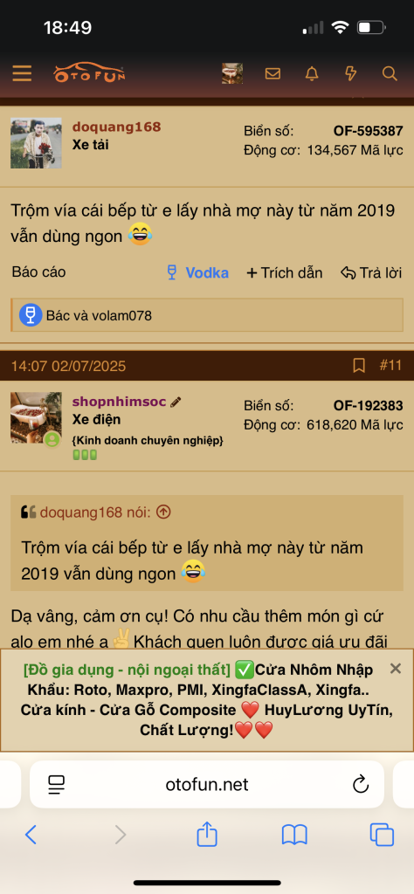
Task: Open the hamburger navigation menu
Action: point(22,73)
